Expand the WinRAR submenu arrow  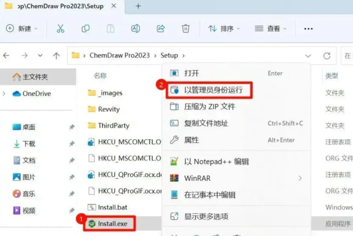coord(300,178)
